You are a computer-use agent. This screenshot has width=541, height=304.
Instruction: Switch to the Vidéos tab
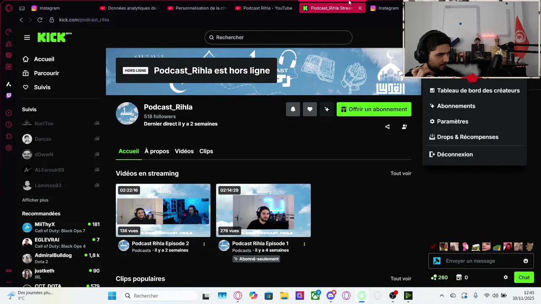184,151
